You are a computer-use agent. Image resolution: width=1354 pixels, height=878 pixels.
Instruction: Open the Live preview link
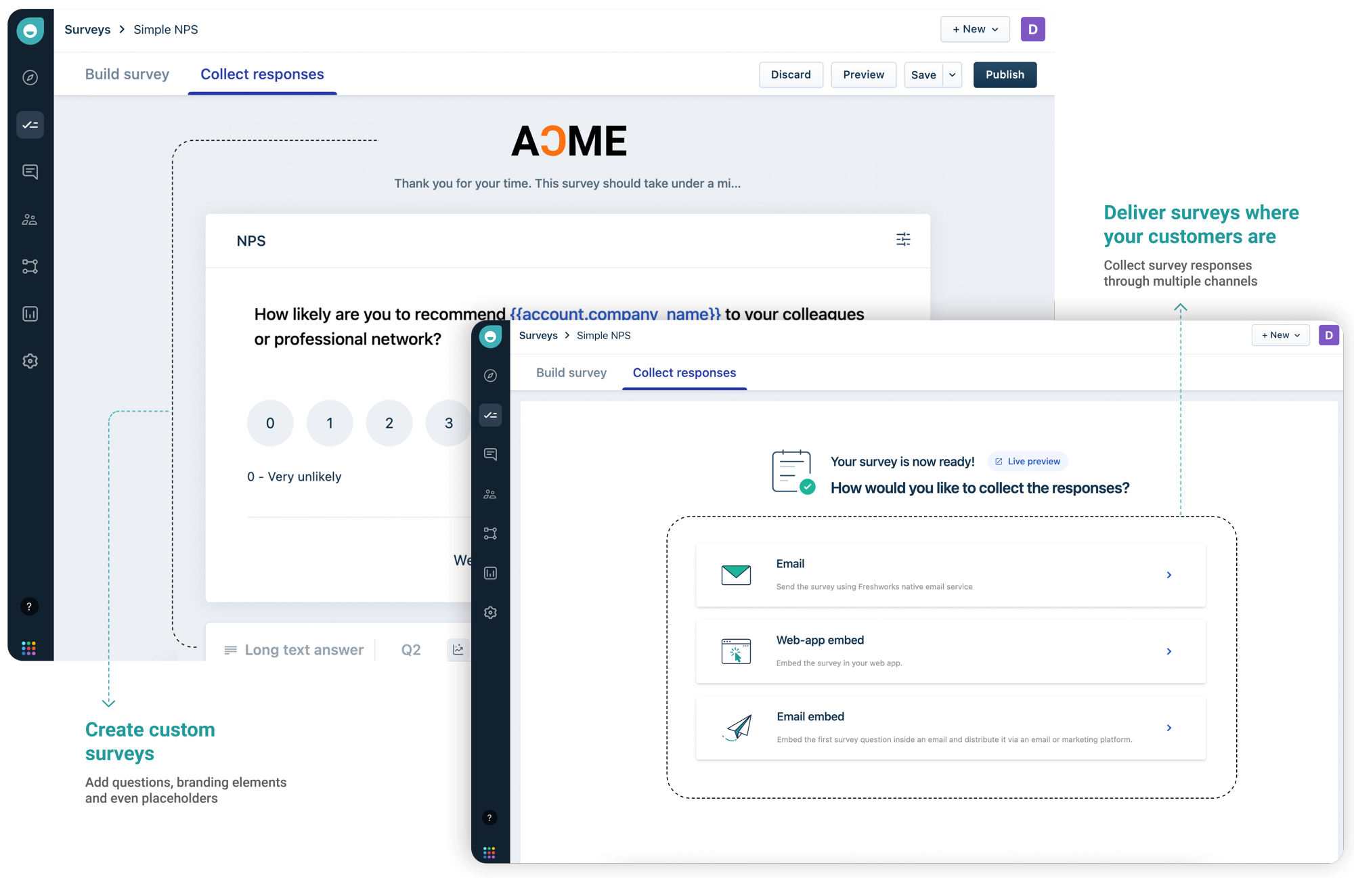click(x=1027, y=461)
